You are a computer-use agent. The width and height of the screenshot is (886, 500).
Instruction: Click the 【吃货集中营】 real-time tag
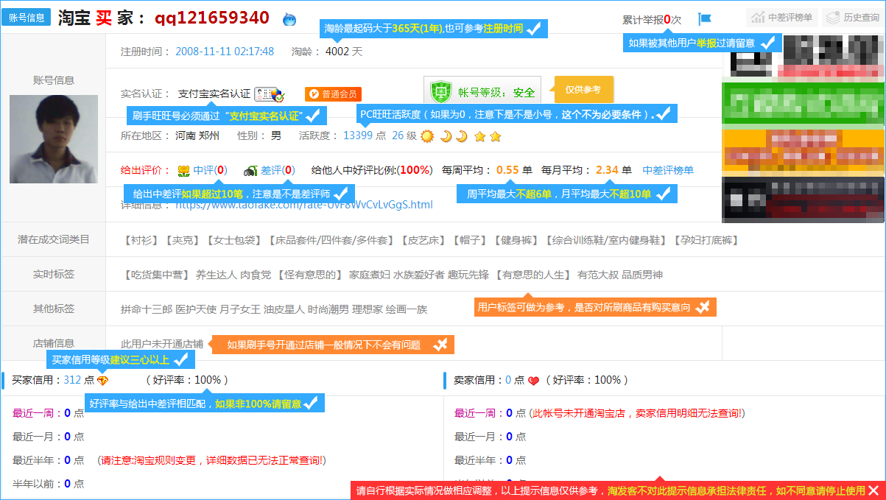pos(158,275)
